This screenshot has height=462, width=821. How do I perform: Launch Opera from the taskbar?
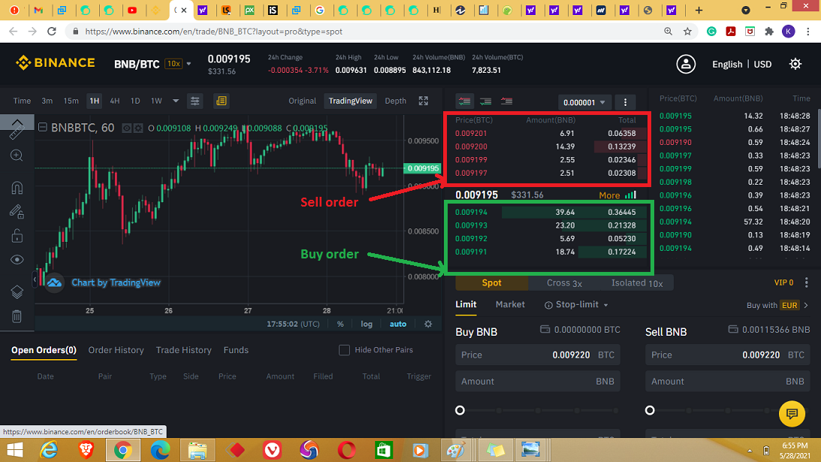coord(346,450)
